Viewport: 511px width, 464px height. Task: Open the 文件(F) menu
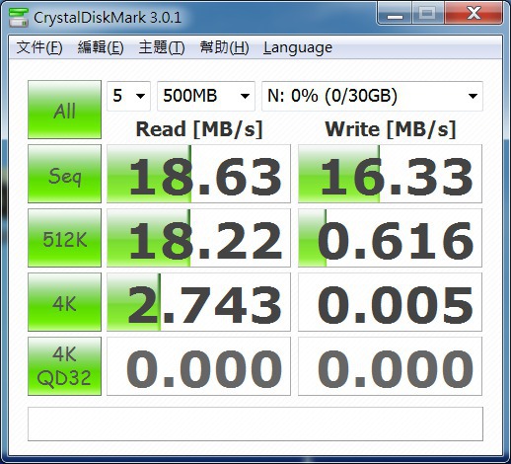point(39,47)
